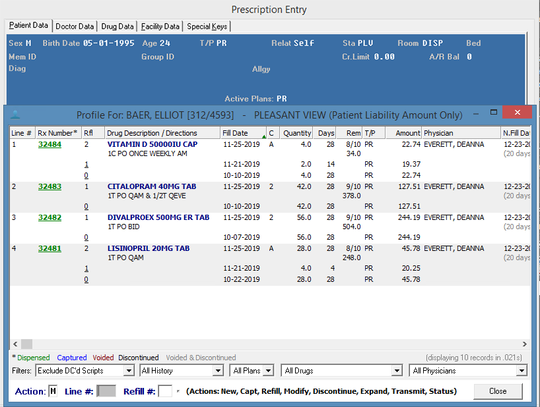Open the Exclude DC'd Scripts filter dropdown

[x=129, y=371]
